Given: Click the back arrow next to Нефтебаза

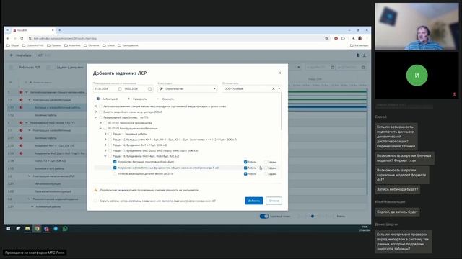Looking at the screenshot, I should click(x=12, y=55).
